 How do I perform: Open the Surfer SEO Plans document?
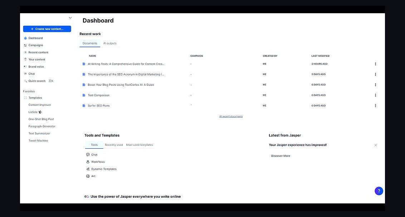pos(99,105)
